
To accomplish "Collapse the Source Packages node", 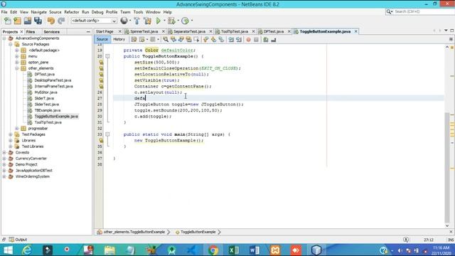I will coord(11,44).
